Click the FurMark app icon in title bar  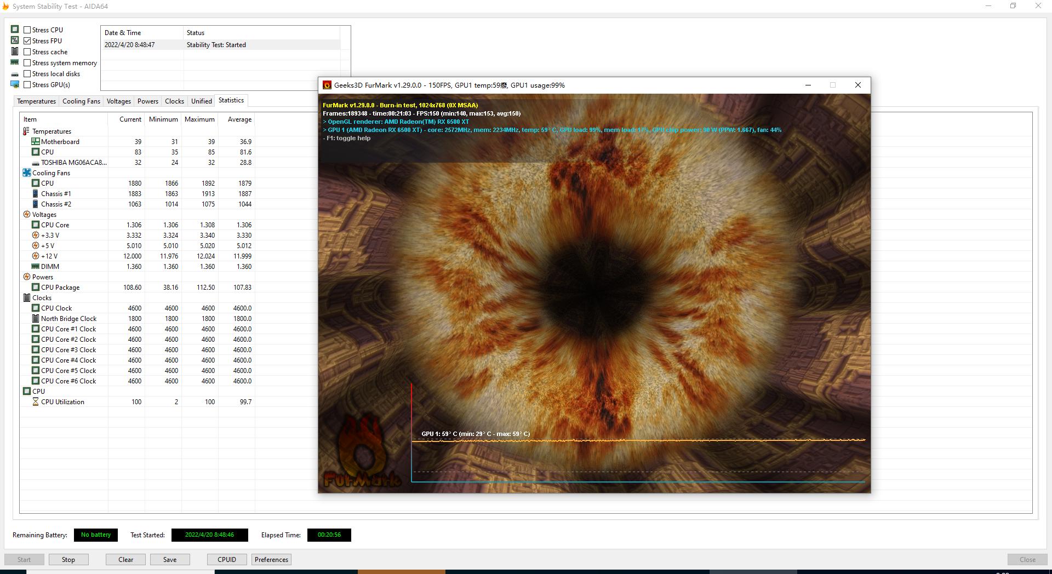[327, 85]
